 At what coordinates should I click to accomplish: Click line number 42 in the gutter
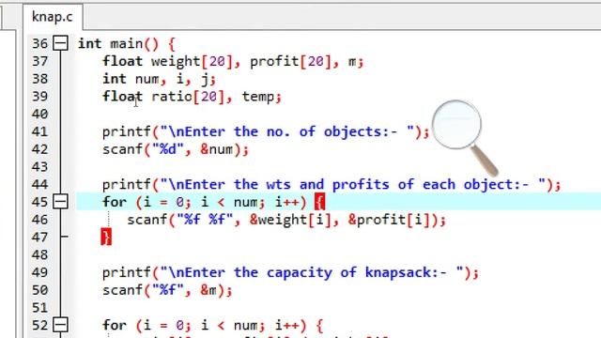coord(39,149)
